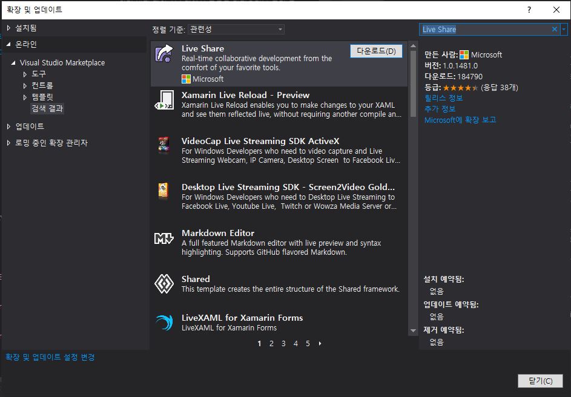The width and height of the screenshot is (571, 397).
Task: Click the 제거 예약됨 label
Action: (x=444, y=330)
